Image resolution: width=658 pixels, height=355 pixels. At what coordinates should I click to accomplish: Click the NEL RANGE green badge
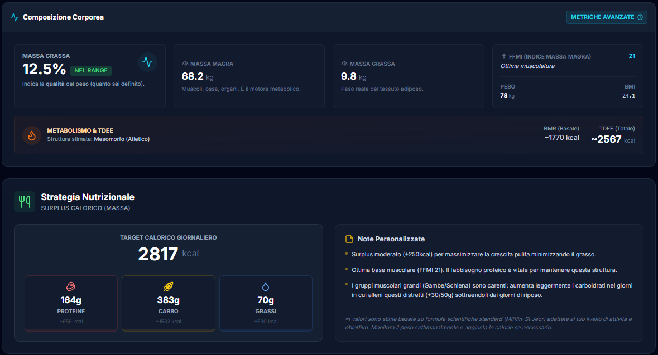click(x=91, y=70)
